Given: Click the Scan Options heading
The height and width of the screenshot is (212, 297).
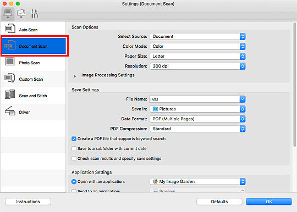Looking at the screenshot, I should 85,27.
